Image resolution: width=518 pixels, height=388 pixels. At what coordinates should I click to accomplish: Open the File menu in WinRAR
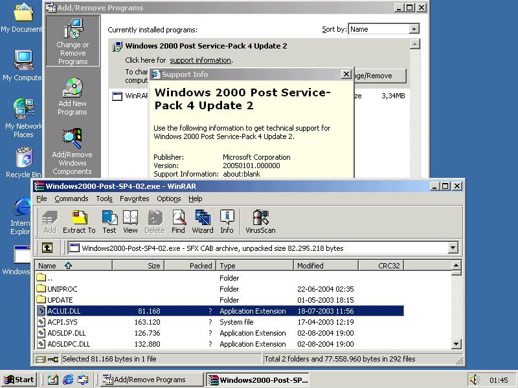click(x=41, y=199)
